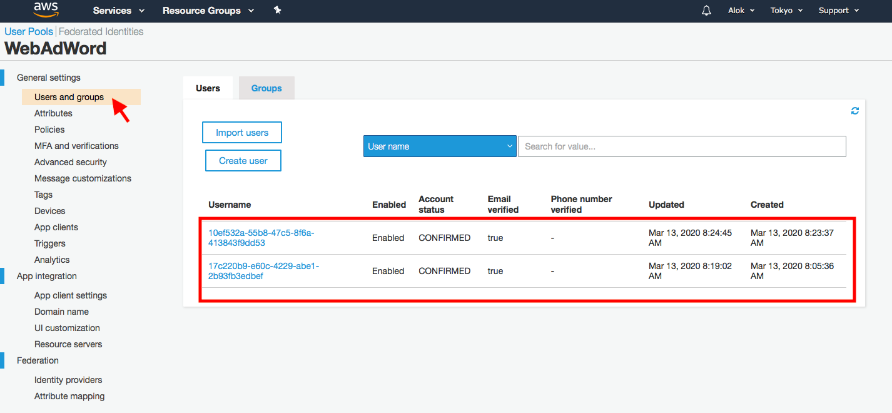Click the WebAdWord pool title

[56, 48]
